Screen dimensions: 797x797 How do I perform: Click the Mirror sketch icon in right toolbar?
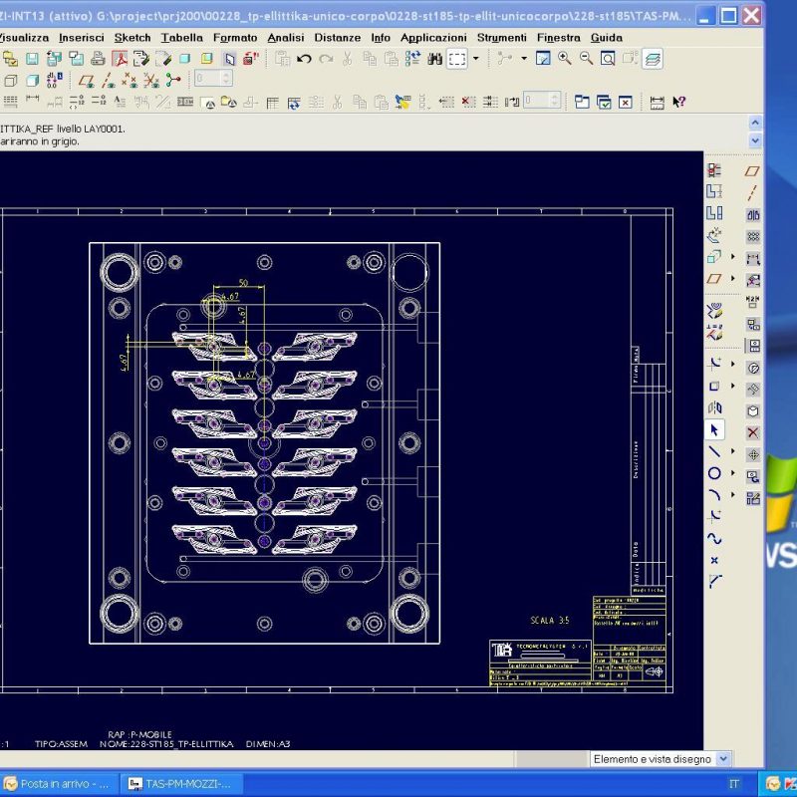[x=714, y=407]
